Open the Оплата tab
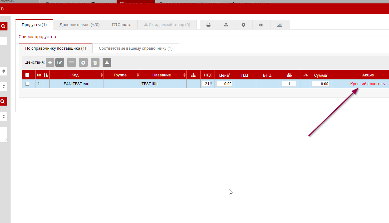The height and width of the screenshot is (223, 389). (x=122, y=25)
